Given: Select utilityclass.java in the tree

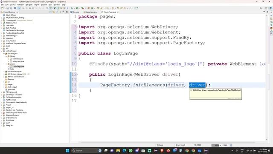Looking at the screenshot, I should pos(18,61).
